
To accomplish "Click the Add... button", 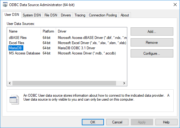I will coord(152,31).
